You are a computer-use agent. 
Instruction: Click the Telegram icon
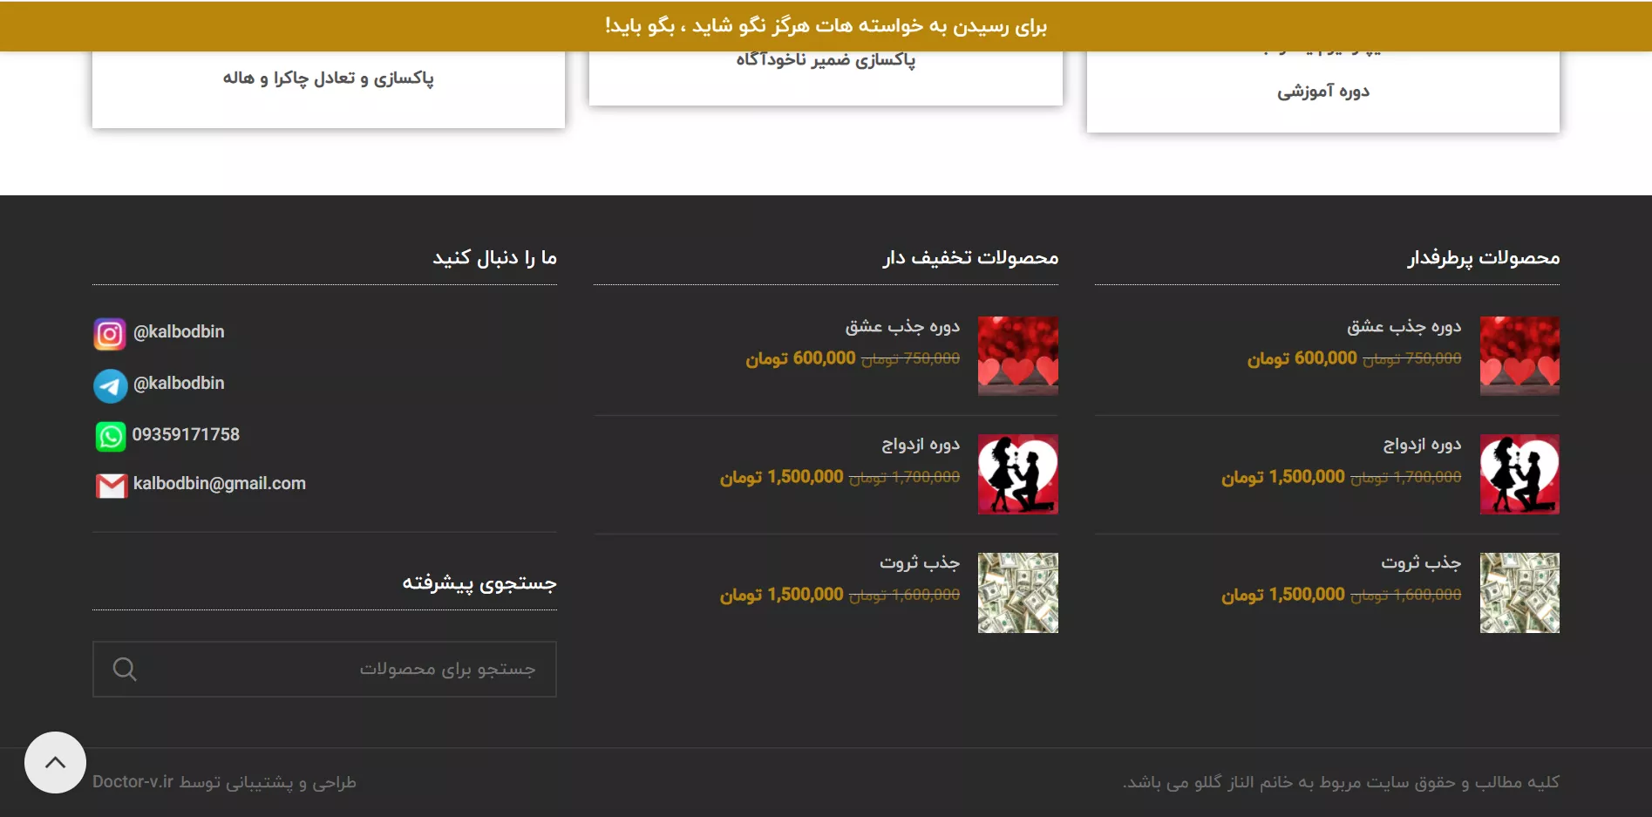coord(110,385)
